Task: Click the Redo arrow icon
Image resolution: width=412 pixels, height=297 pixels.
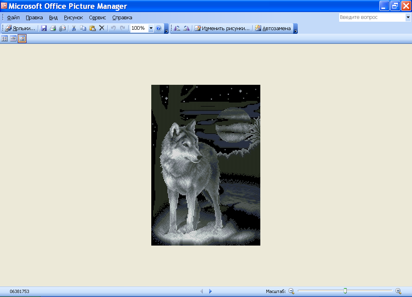Action: coord(122,28)
